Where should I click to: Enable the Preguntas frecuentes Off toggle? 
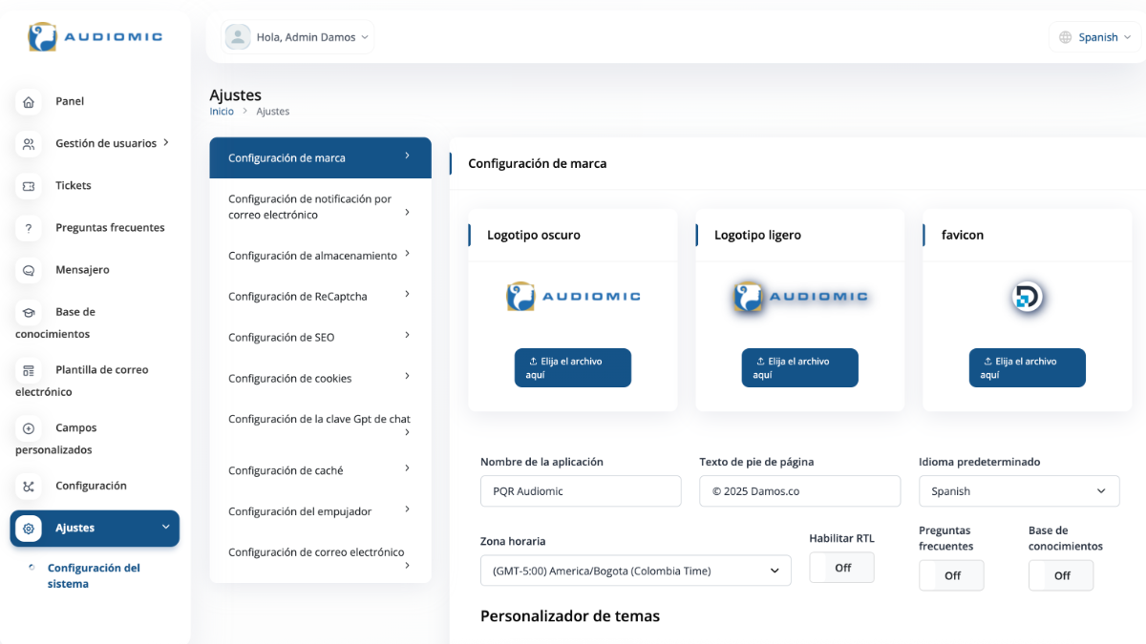pyautogui.click(x=951, y=575)
